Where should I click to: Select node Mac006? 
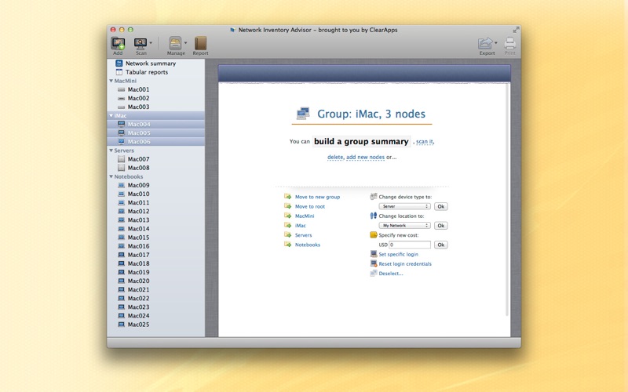coord(139,142)
